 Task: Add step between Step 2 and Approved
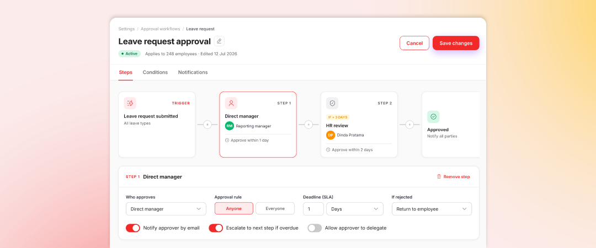pos(409,124)
